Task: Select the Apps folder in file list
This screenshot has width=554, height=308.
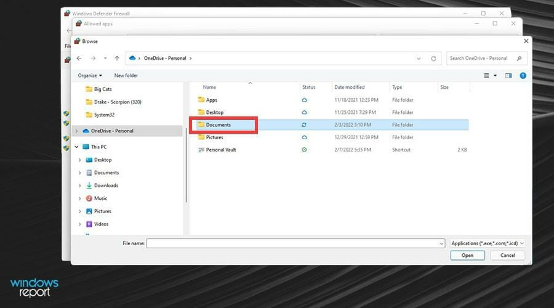Action: (208, 100)
